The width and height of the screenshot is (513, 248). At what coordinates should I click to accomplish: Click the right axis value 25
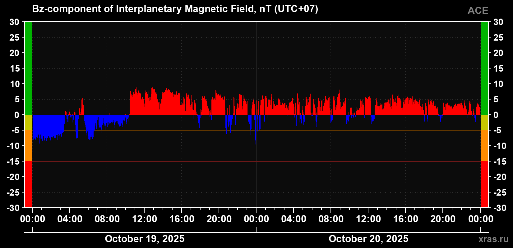point(498,38)
